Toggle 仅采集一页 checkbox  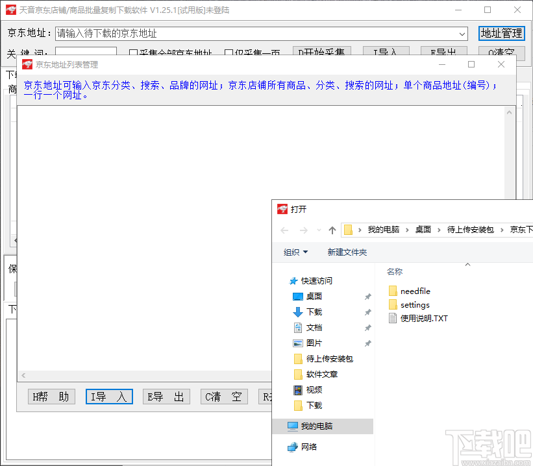point(253,53)
